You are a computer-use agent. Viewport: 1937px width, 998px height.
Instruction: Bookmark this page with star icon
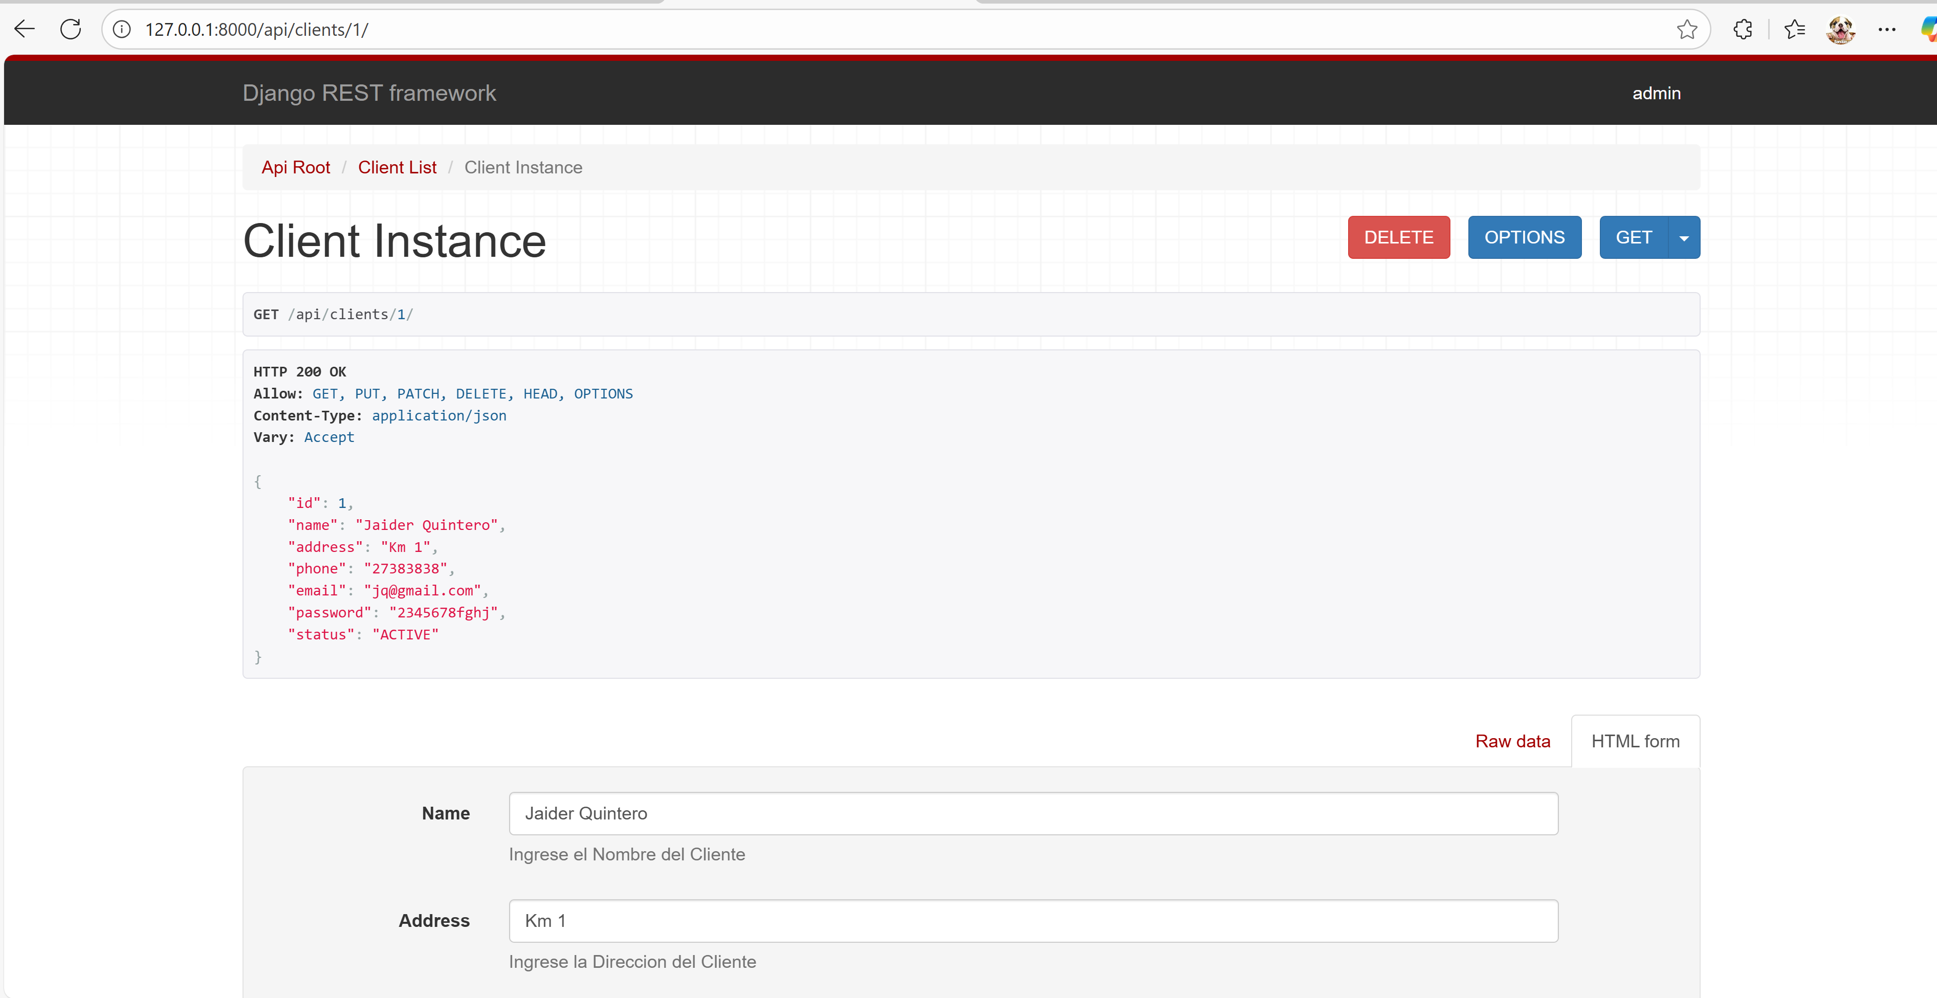tap(1687, 29)
